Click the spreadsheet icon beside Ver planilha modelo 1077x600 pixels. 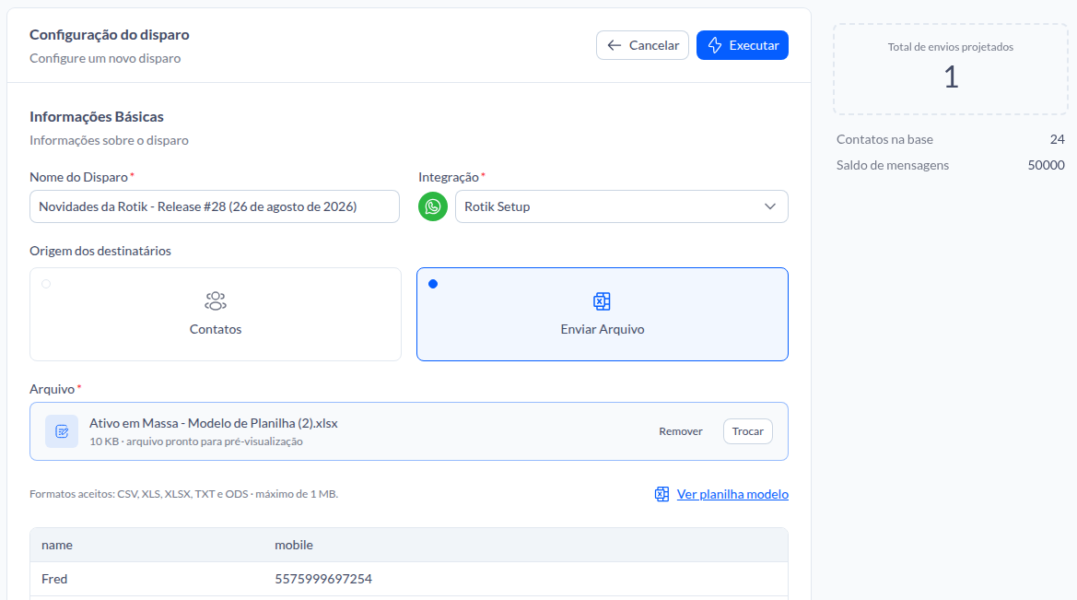click(661, 494)
